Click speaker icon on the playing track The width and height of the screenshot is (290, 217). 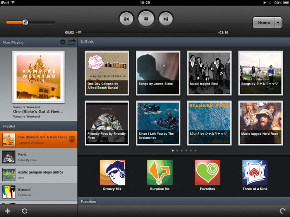coord(72,139)
